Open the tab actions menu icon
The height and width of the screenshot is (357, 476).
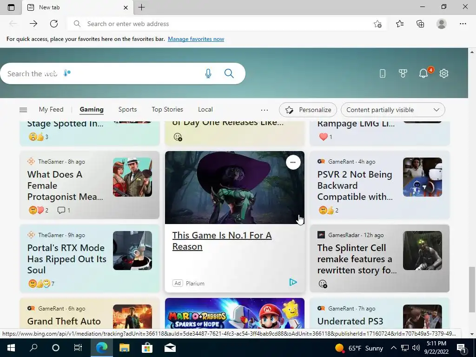11,7
